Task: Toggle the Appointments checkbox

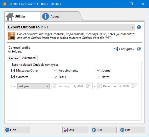Action: 56,71
